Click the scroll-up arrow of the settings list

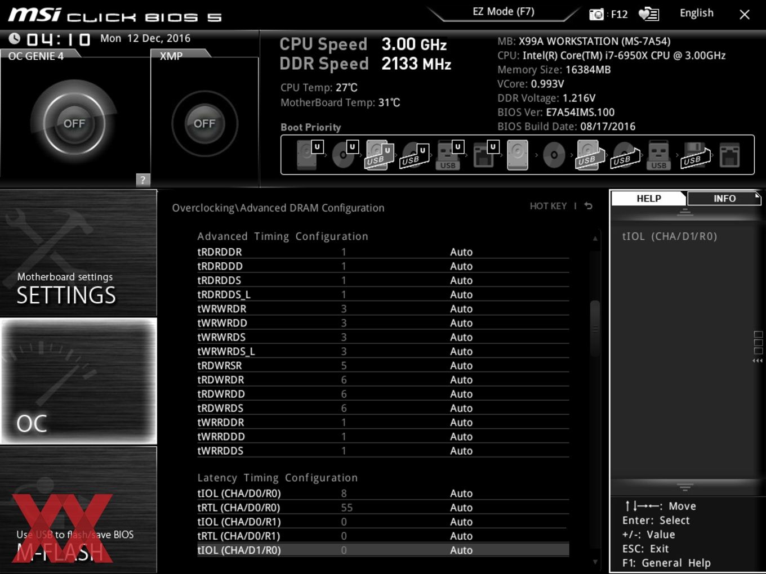595,239
